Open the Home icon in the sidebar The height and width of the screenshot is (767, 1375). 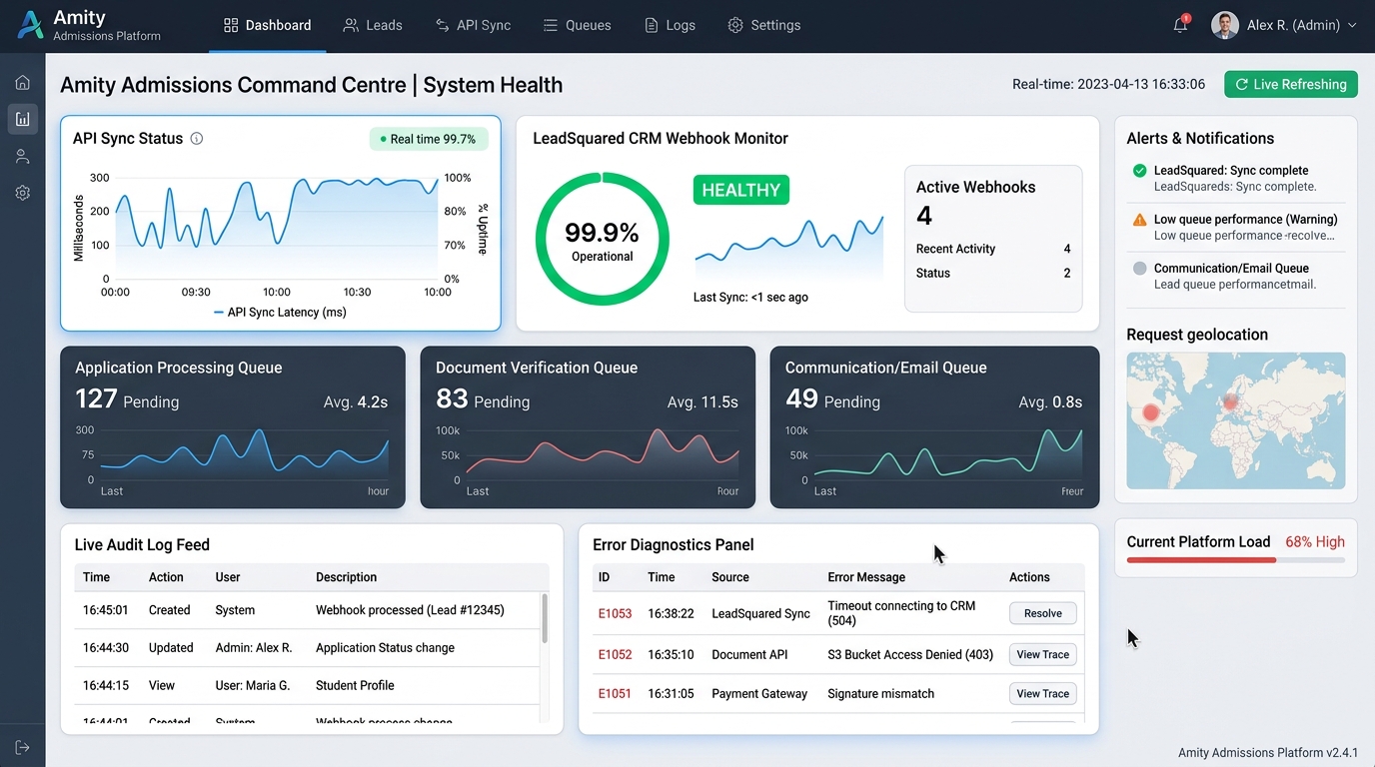click(x=23, y=82)
